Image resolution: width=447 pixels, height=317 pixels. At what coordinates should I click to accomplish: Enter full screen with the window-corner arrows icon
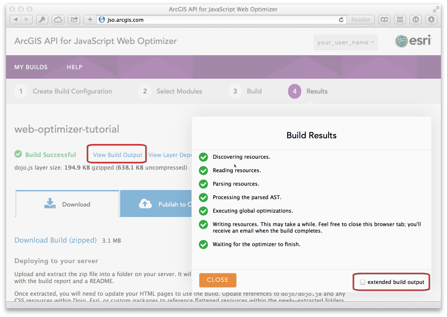[436, 10]
